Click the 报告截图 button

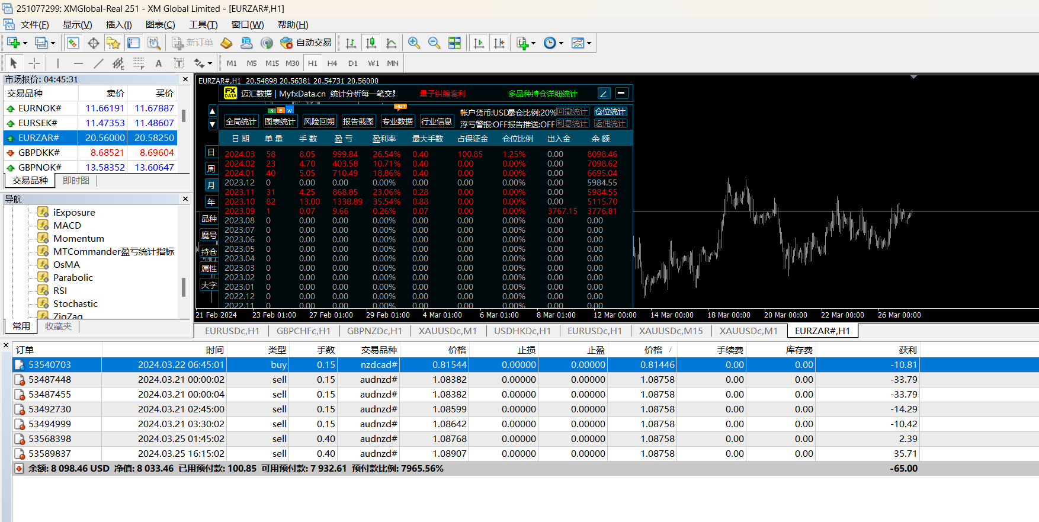click(x=358, y=121)
